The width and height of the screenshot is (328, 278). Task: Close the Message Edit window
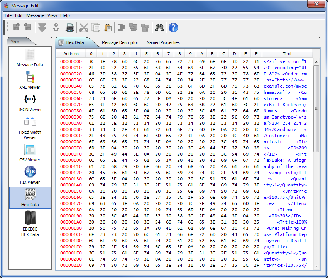(x=316, y=4)
